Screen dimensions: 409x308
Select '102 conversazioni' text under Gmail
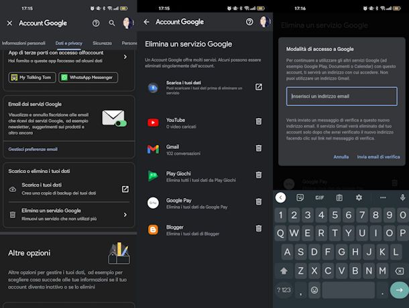point(183,154)
